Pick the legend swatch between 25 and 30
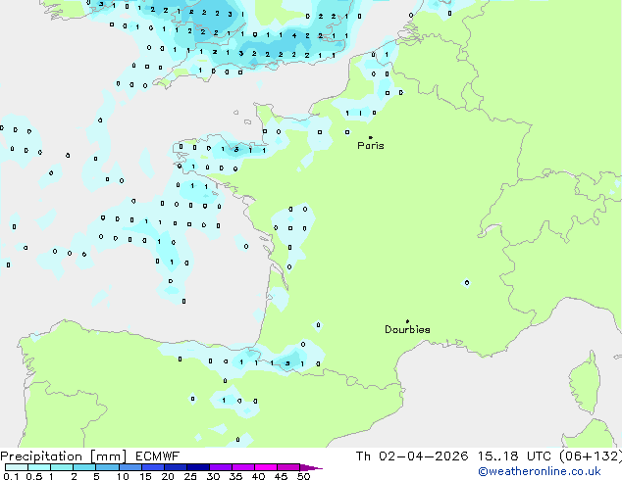The image size is (622, 480). pyautogui.click(x=197, y=467)
